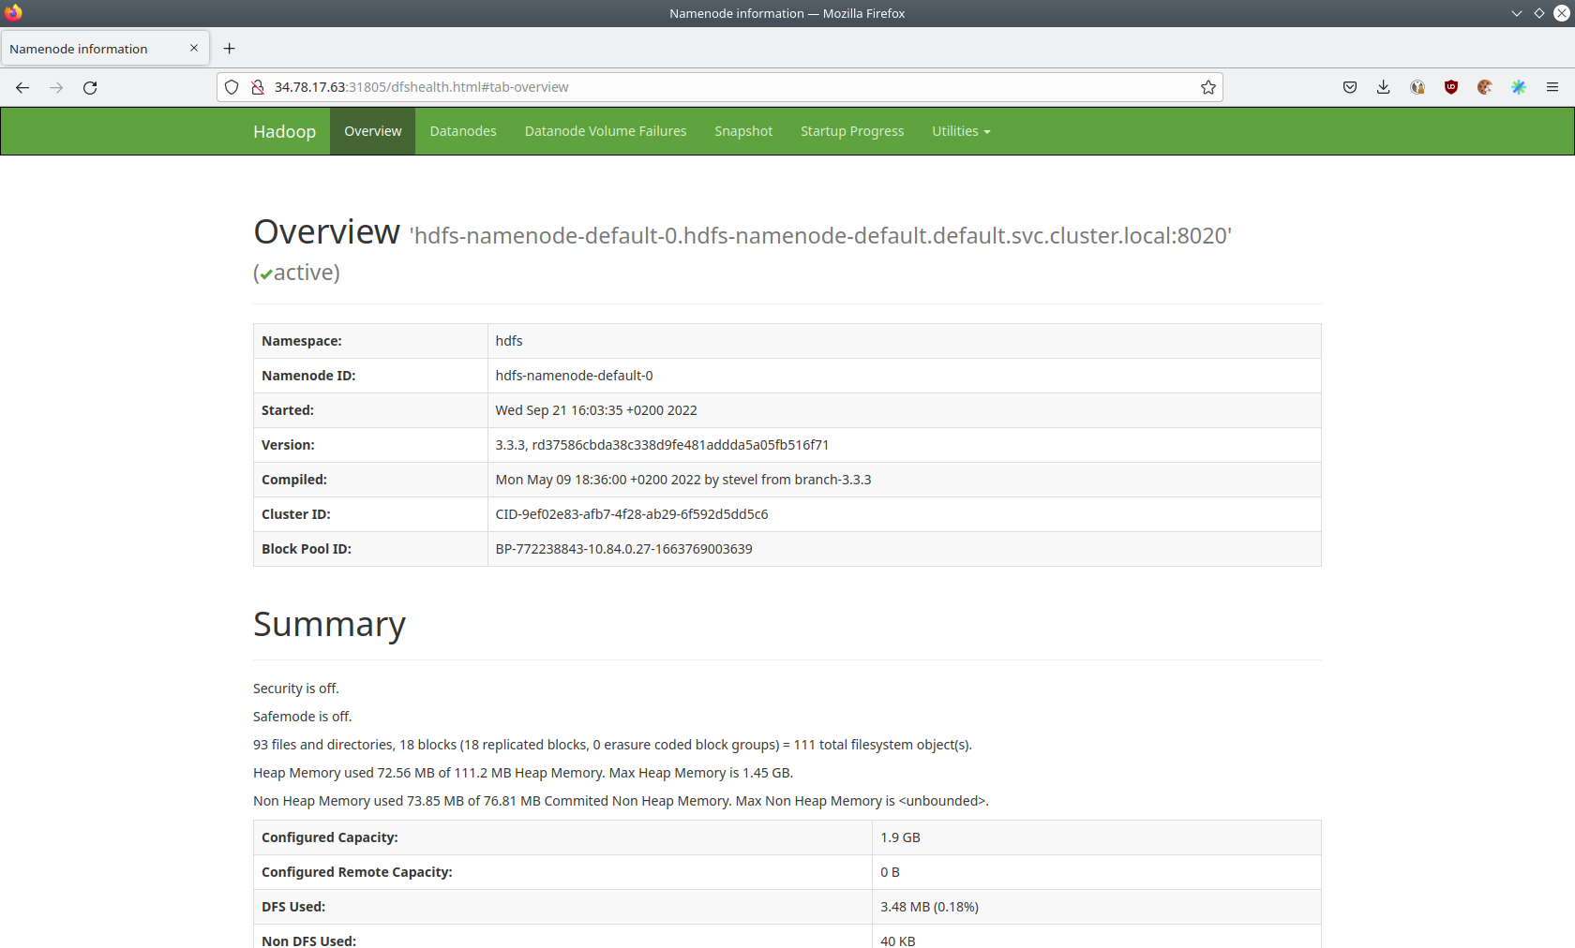Open the Downloads panel
1575x948 pixels.
tap(1383, 87)
